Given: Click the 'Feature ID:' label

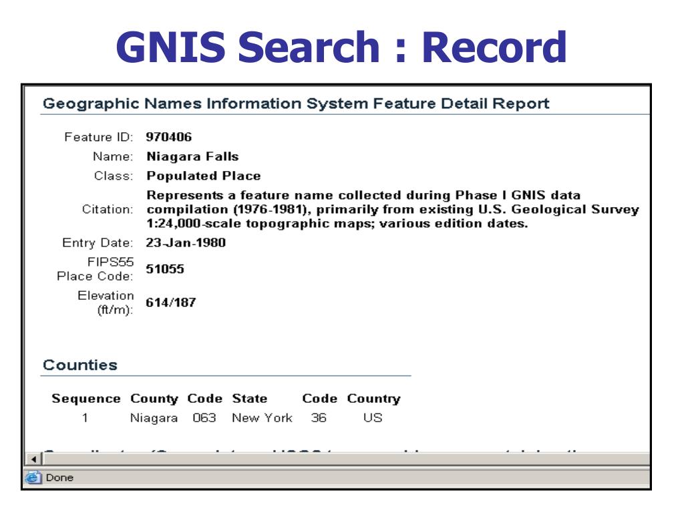Looking at the screenshot, I should (x=99, y=137).
